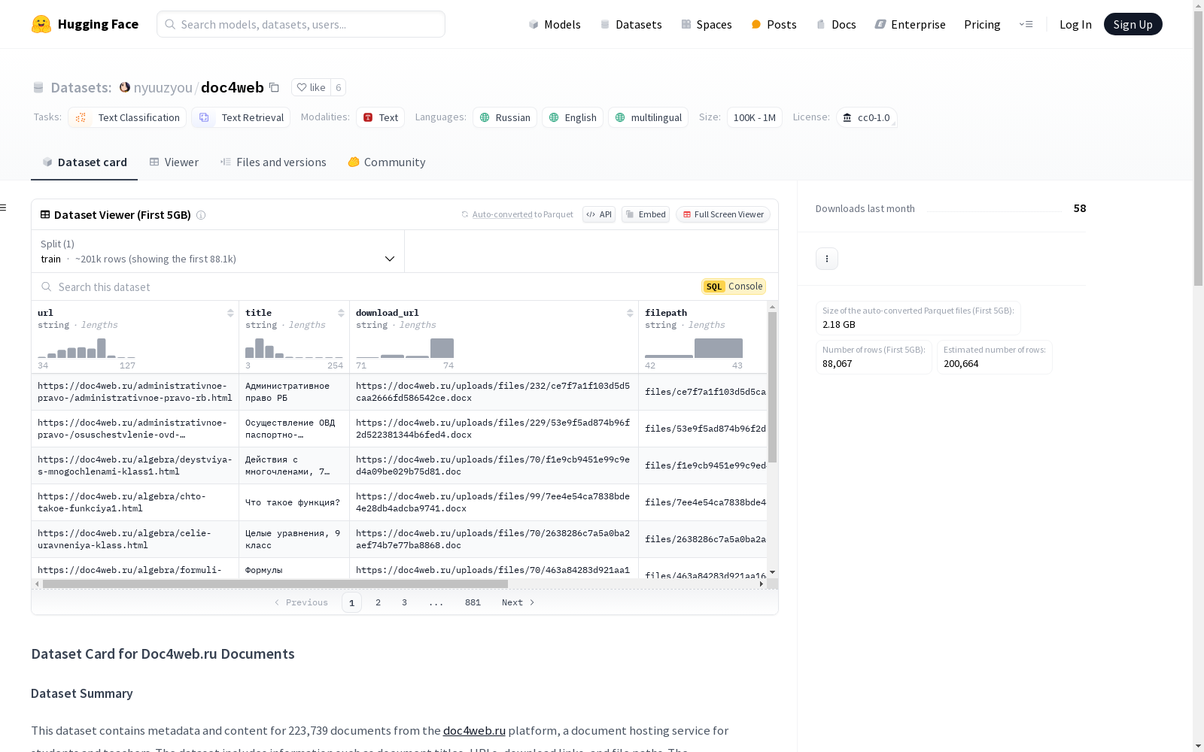1204x752 pixels.
Task: Open the Datasets page
Action: tap(631, 24)
